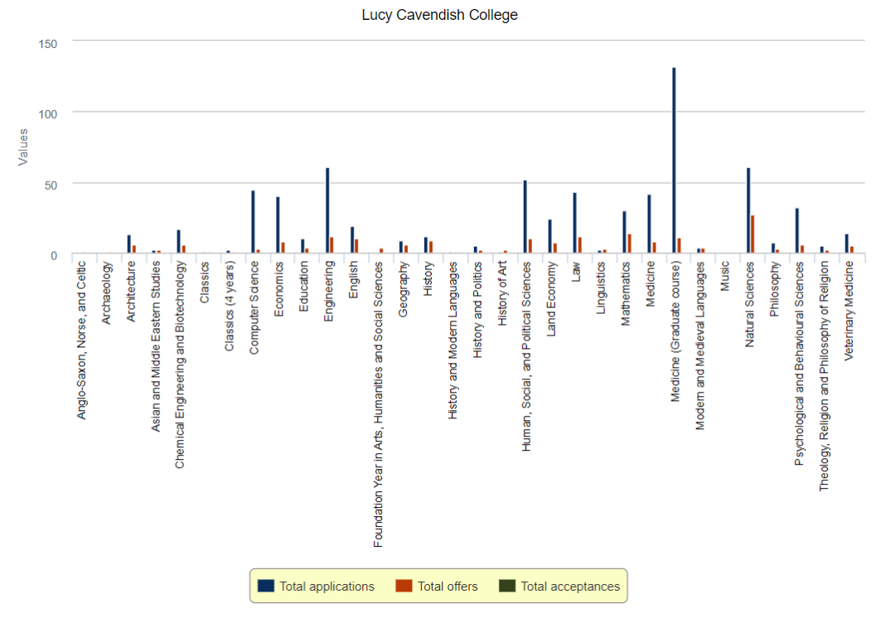Click the Land Economy axis label
The height and width of the screenshot is (618, 895).
click(551, 299)
